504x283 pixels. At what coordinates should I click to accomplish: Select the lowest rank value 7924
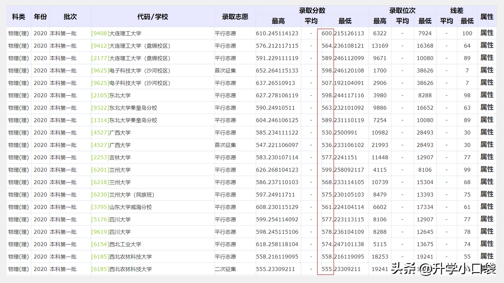pos(425,34)
